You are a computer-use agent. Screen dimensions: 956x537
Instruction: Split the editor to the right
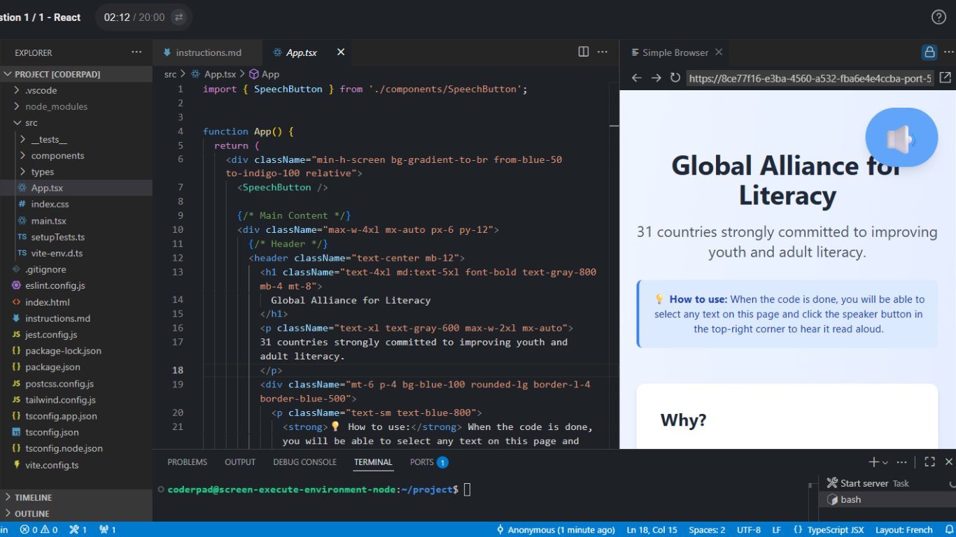583,52
